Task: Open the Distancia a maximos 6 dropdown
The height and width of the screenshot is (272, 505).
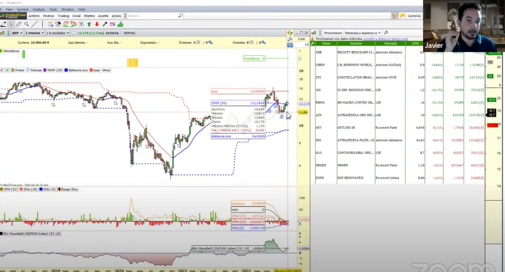Action: (x=363, y=33)
